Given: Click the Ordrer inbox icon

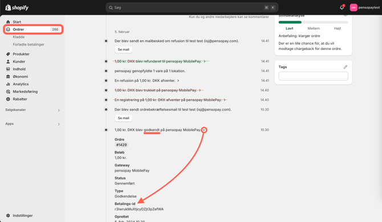Looking at the screenshot, I should coord(8,30).
